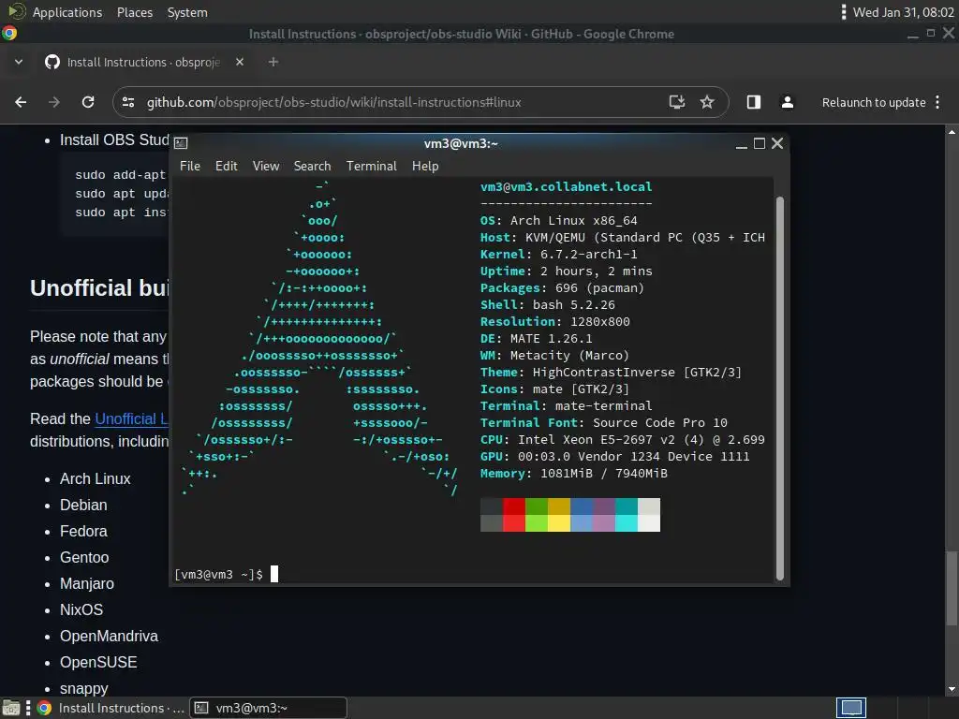
Task: Click the page scrollbar down arrow
Action: [x=952, y=689]
